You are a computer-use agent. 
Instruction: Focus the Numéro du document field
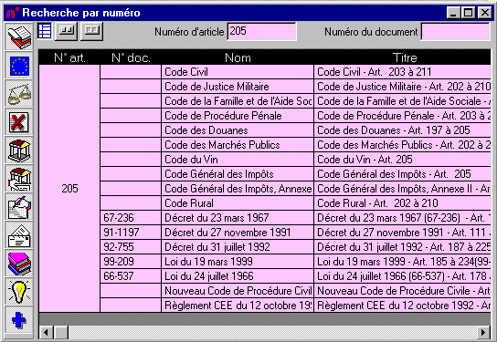(456, 31)
